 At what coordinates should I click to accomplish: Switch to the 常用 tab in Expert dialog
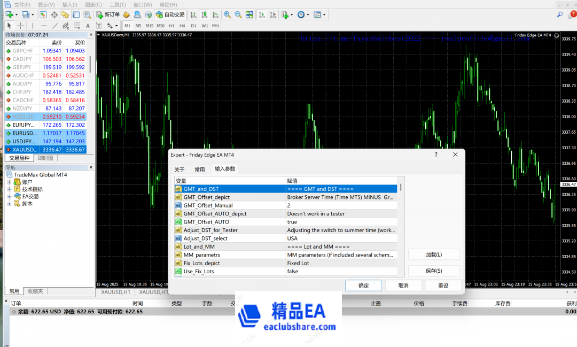coord(199,169)
